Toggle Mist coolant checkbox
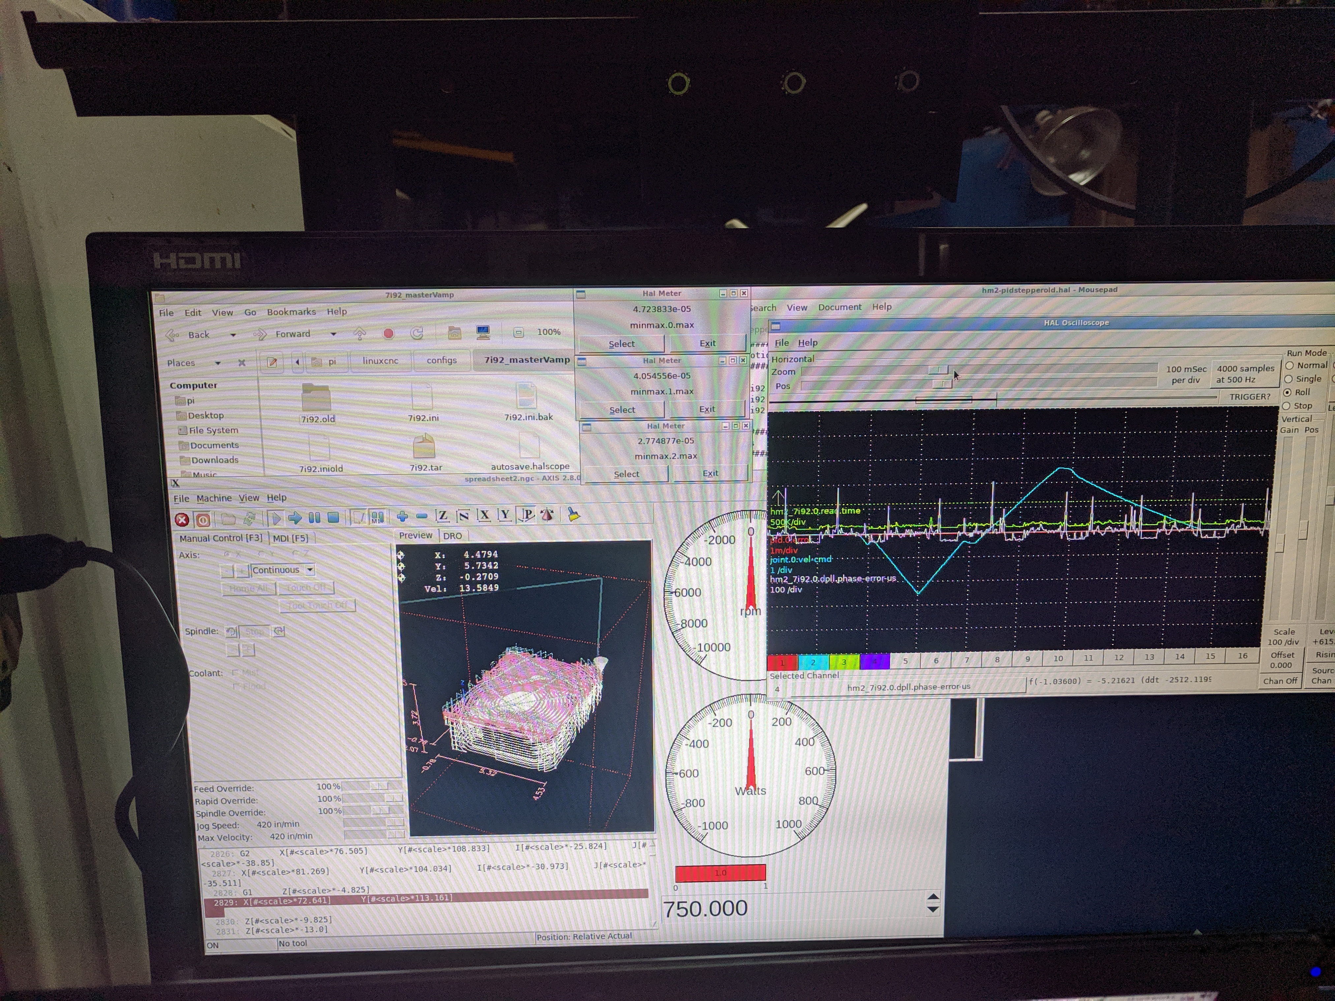1335x1001 pixels. coord(235,673)
